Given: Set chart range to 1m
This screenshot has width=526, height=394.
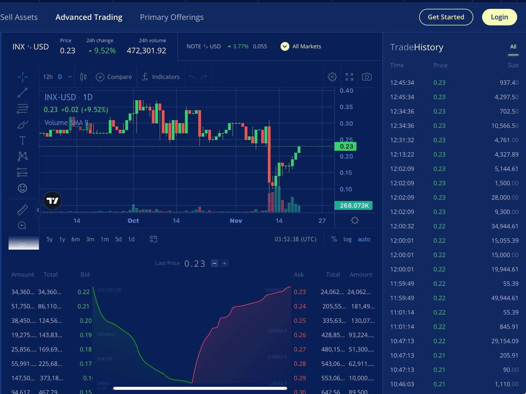Looking at the screenshot, I should (x=105, y=239).
